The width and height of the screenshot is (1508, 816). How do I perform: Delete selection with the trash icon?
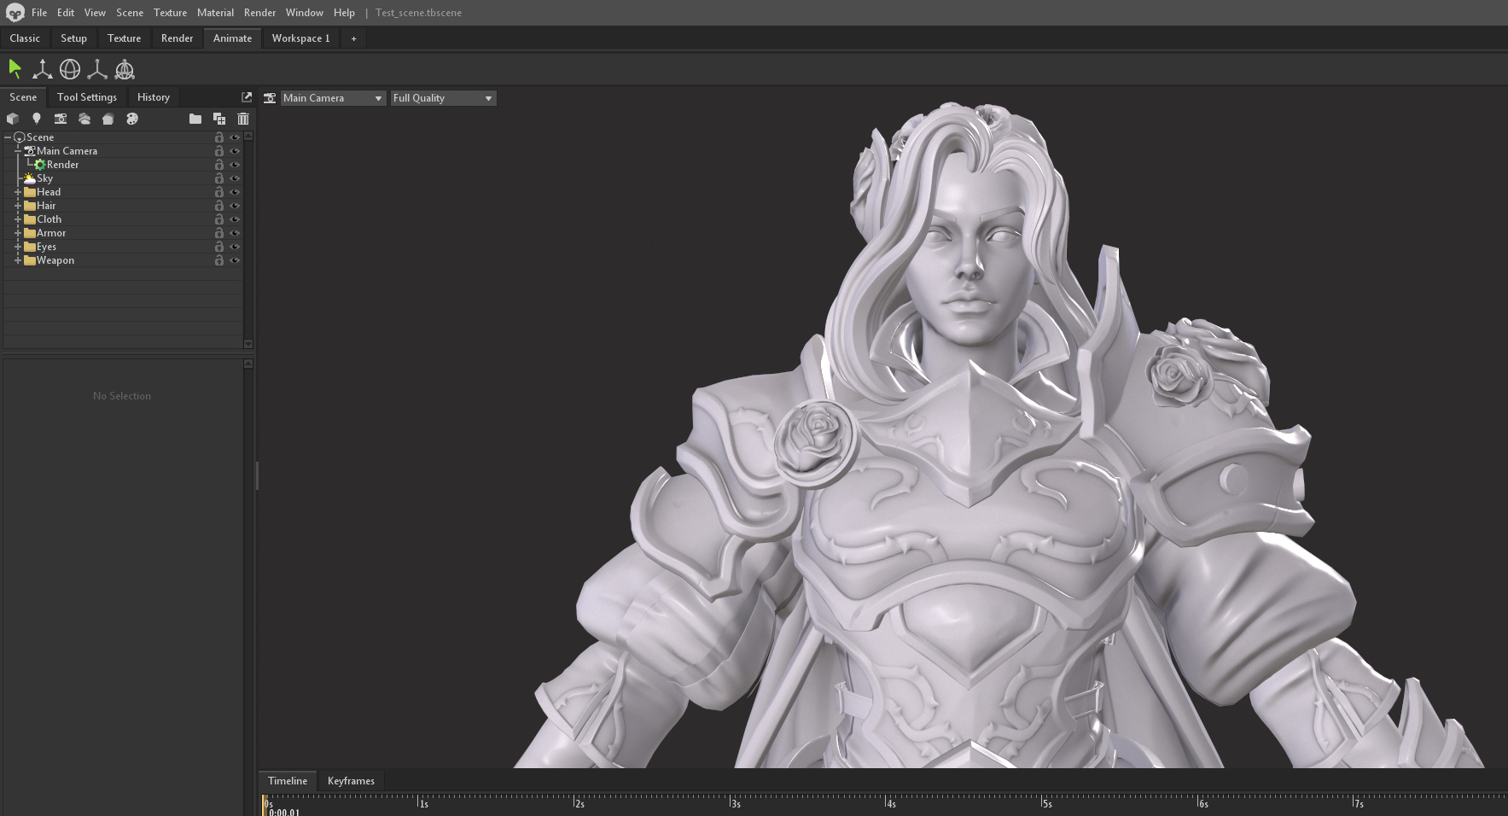coord(243,119)
